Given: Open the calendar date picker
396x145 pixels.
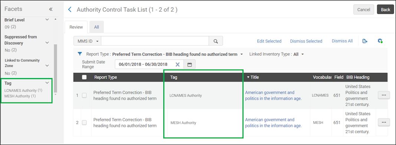Looking at the screenshot, I should [189, 64].
